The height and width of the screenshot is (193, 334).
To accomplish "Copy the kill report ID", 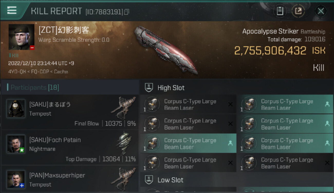I will 126,12.
